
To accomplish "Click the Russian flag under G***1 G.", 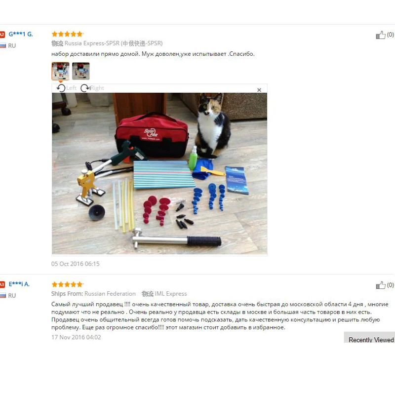I will (x=3, y=45).
